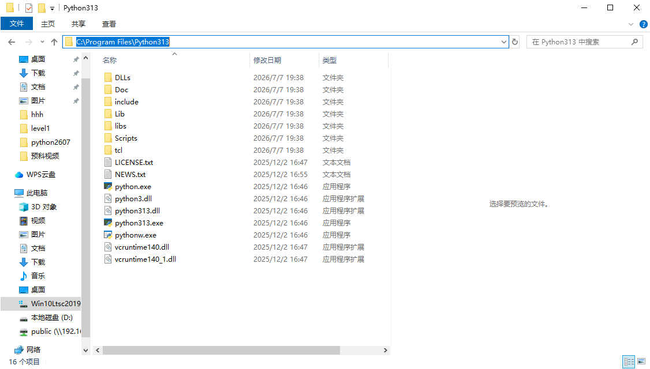The height and width of the screenshot is (369, 650).
Task: Switch to large icons view button
Action: 641,362
